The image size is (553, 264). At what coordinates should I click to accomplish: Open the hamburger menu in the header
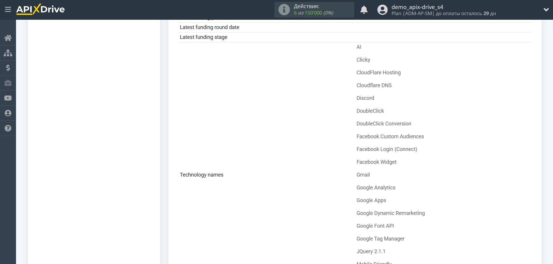click(x=8, y=10)
